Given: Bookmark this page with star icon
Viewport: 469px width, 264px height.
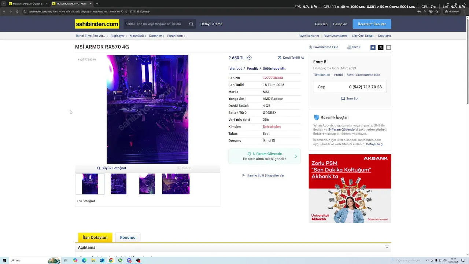Looking at the screenshot, I should [x=437, y=11].
